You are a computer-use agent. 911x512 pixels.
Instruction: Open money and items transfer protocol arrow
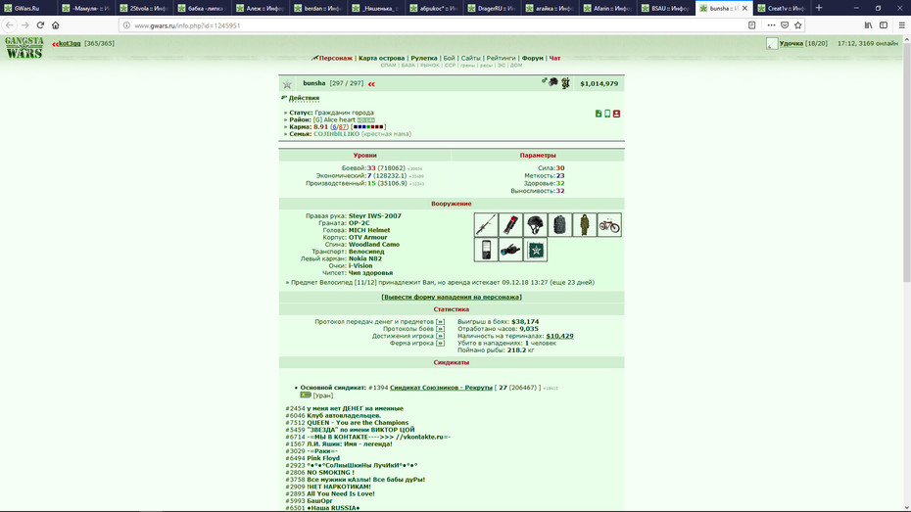click(440, 322)
